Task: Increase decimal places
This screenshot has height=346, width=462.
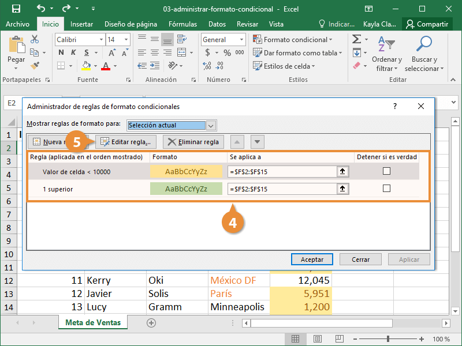Action: pyautogui.click(x=207, y=65)
